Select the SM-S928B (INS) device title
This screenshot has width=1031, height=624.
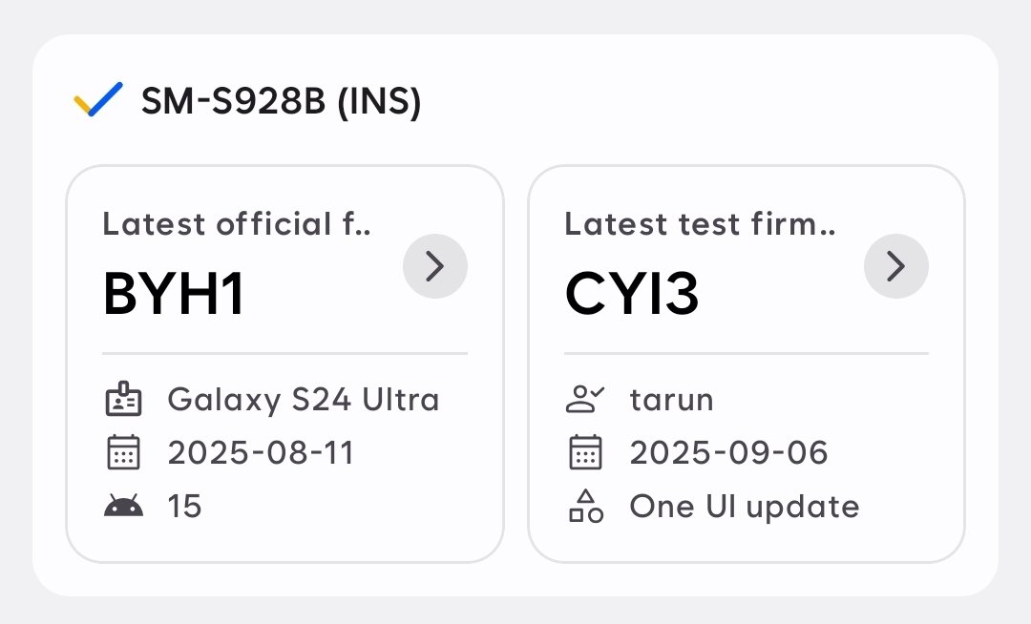(281, 101)
